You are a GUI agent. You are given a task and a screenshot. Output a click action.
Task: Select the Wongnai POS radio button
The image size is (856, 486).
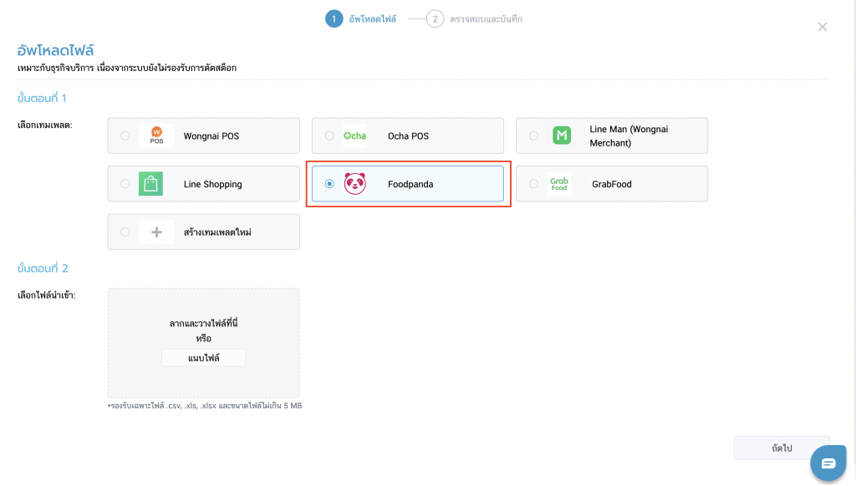pyautogui.click(x=125, y=136)
